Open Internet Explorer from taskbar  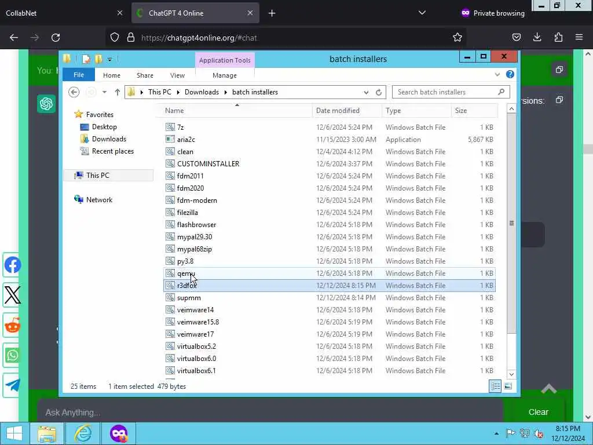[x=82, y=433]
